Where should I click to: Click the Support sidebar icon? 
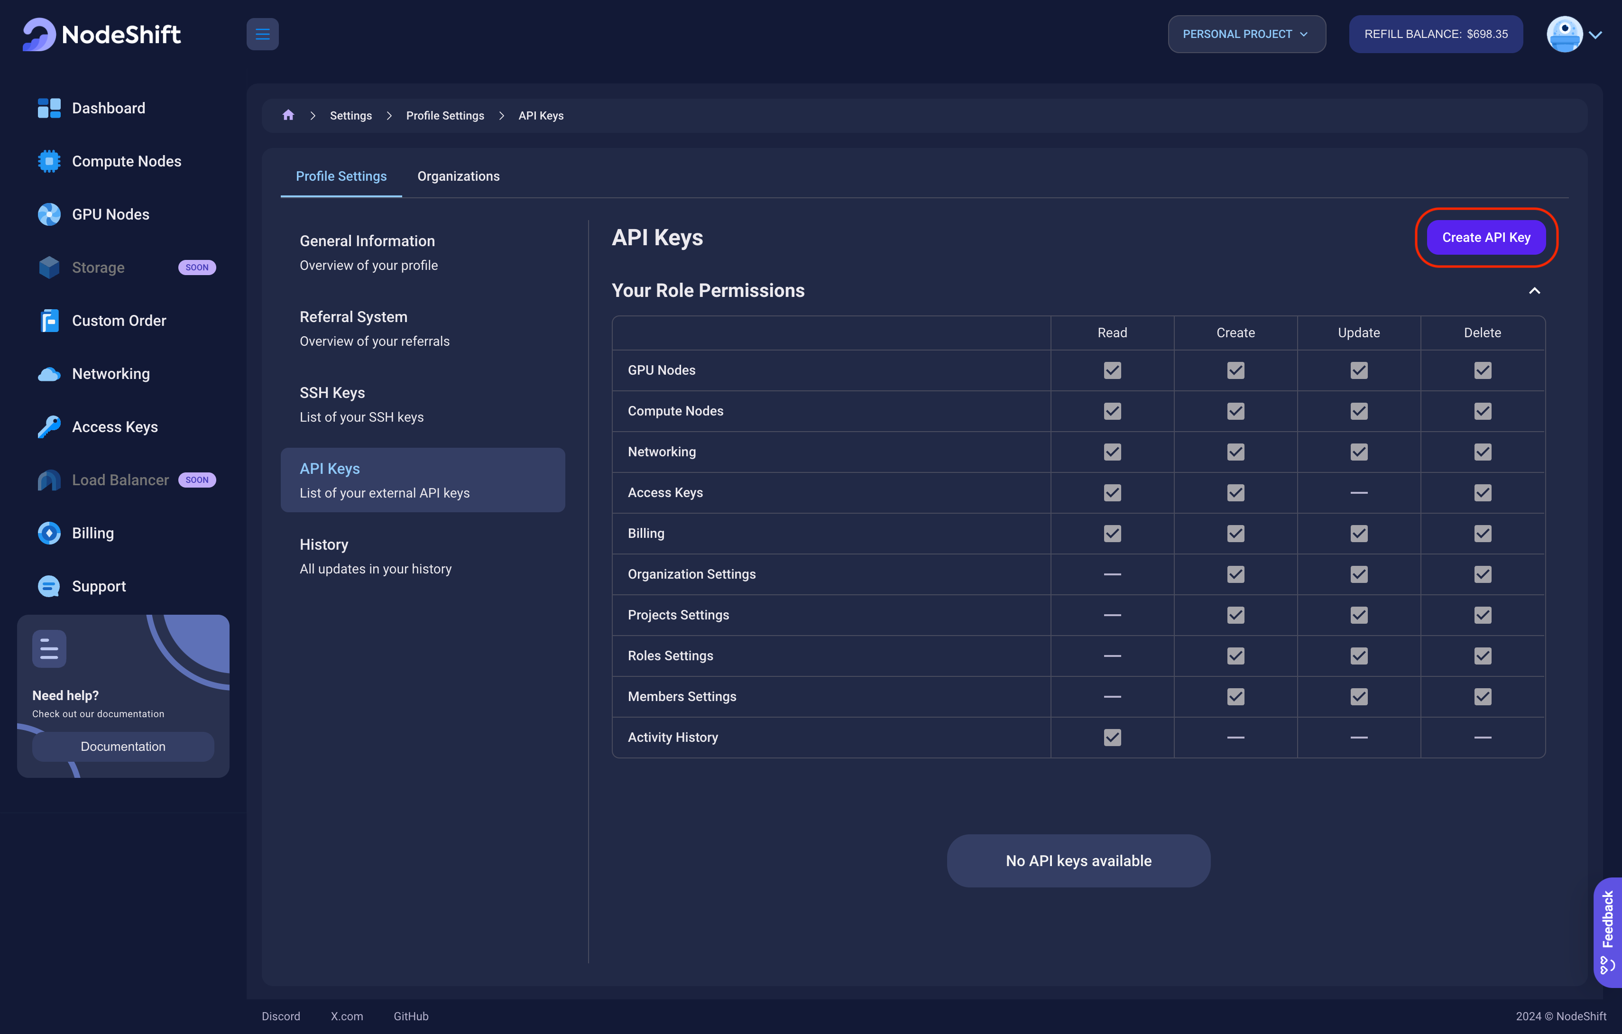coord(47,585)
